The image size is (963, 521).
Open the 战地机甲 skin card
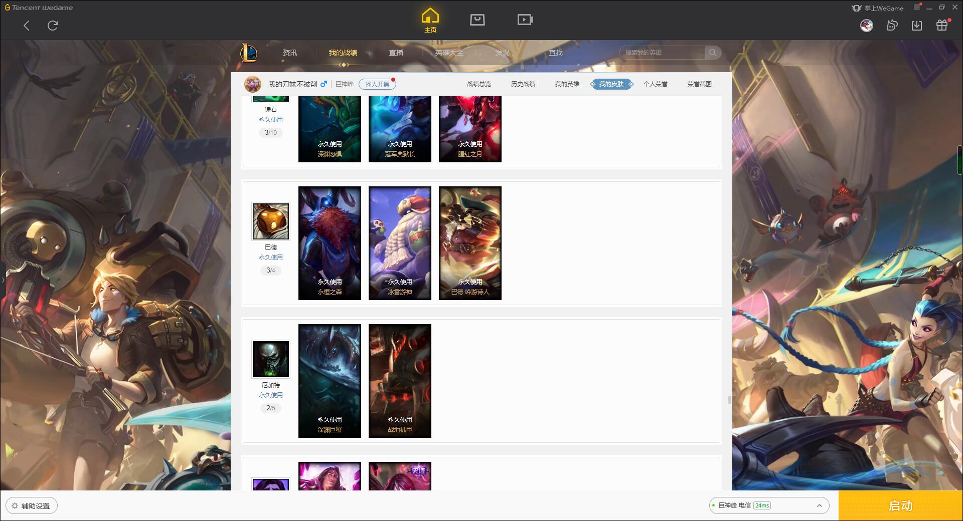[x=400, y=381]
